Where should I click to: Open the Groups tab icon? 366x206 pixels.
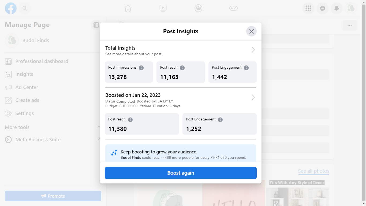tap(198, 8)
